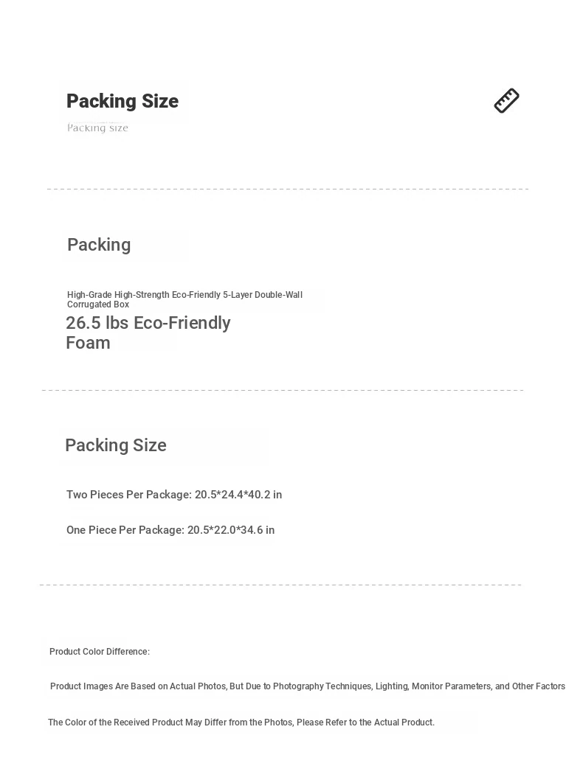Image resolution: width=583 pixels, height=766 pixels.
Task: Click the Two Pieces Per Package label
Action: click(129, 495)
